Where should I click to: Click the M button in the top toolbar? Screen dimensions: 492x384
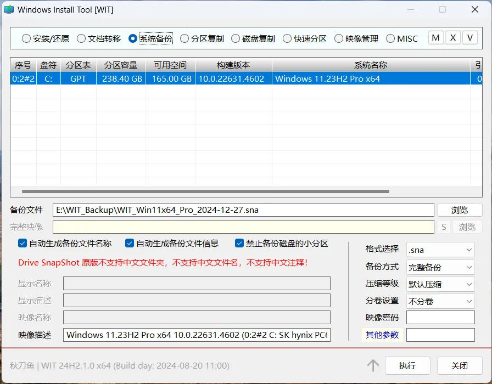435,38
